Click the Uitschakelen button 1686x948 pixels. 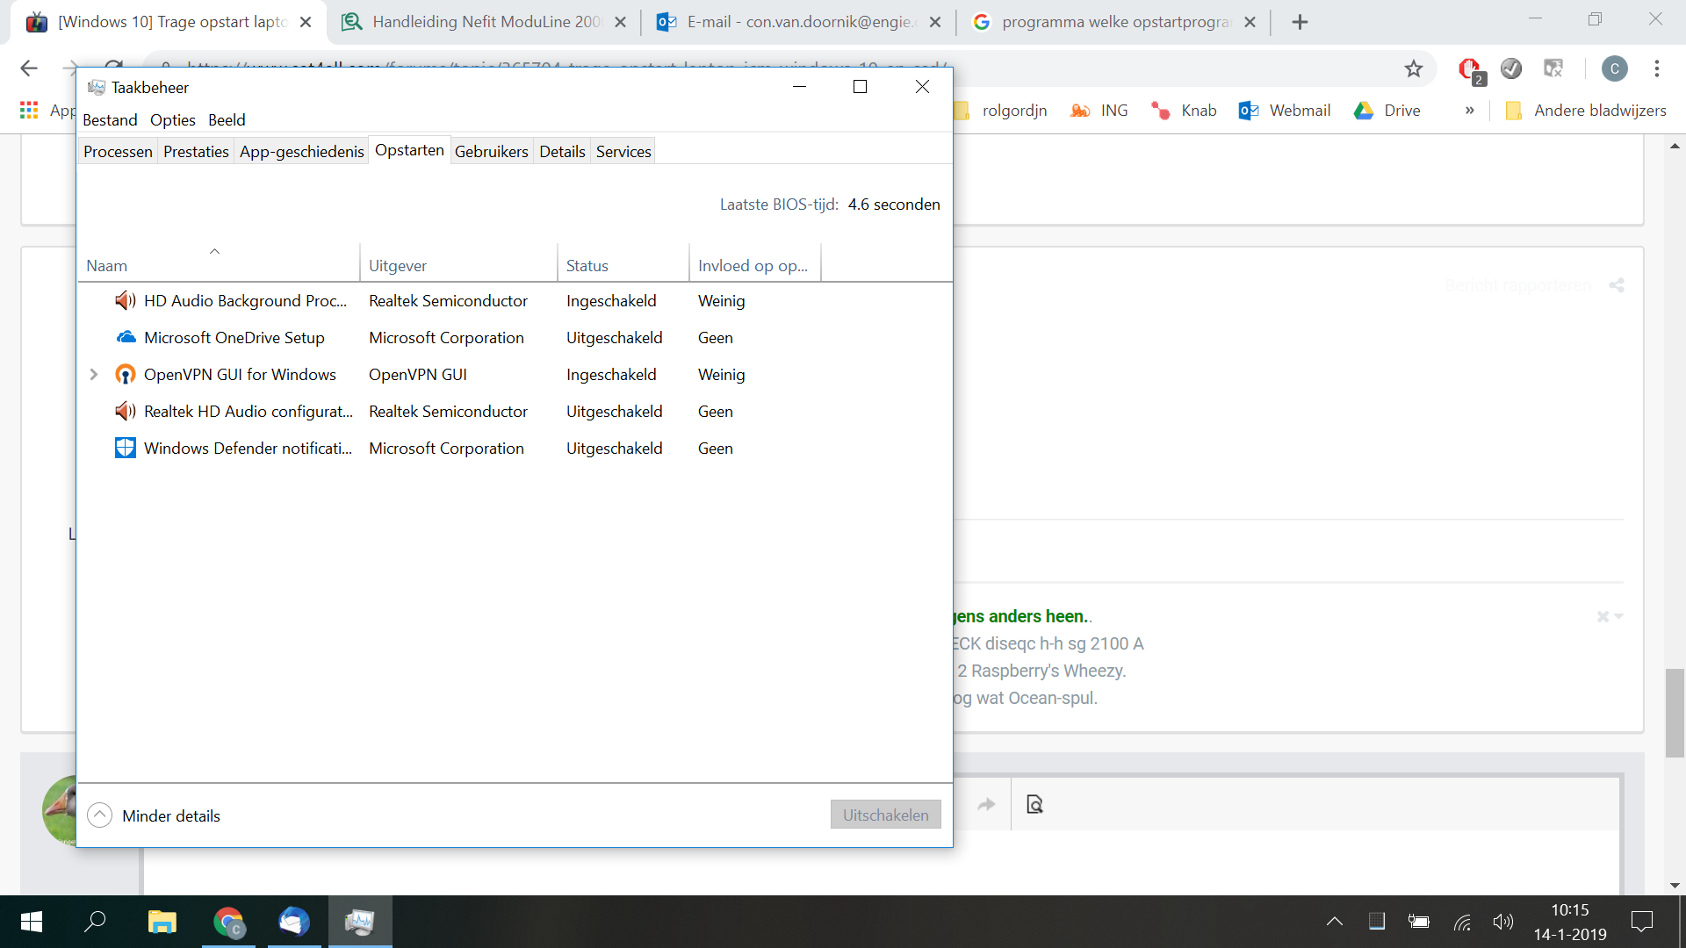pyautogui.click(x=885, y=815)
